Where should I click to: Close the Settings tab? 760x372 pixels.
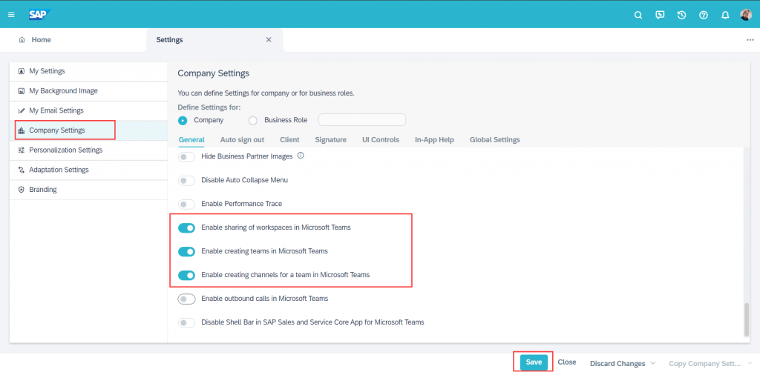click(x=269, y=40)
